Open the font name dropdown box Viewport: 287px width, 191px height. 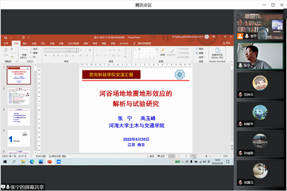point(56,50)
